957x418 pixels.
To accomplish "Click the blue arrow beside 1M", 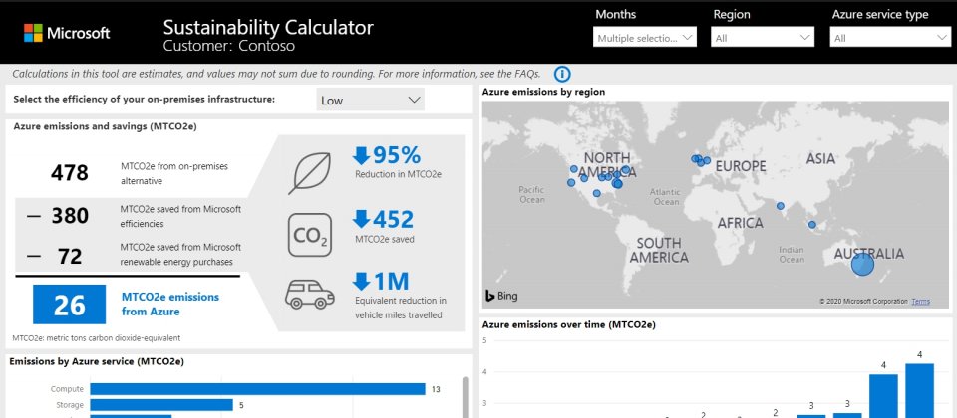I will 361,281.
